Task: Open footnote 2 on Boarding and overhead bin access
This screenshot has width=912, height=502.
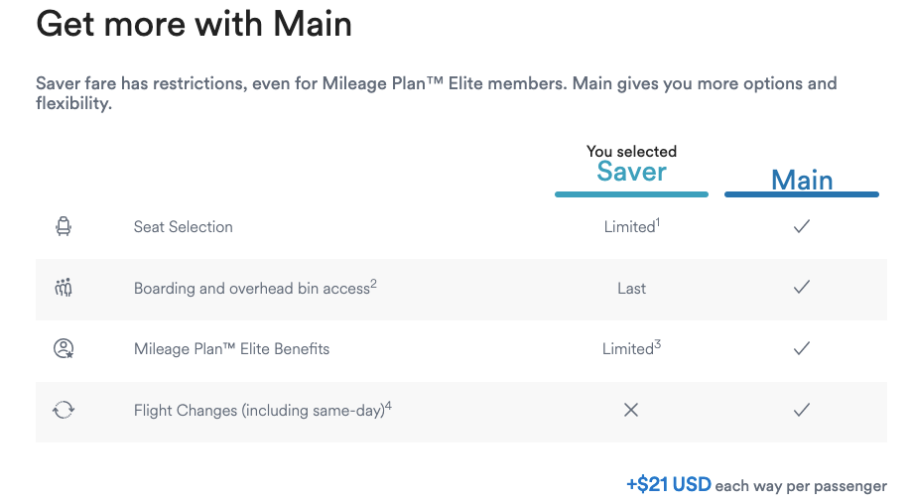Action: click(373, 284)
